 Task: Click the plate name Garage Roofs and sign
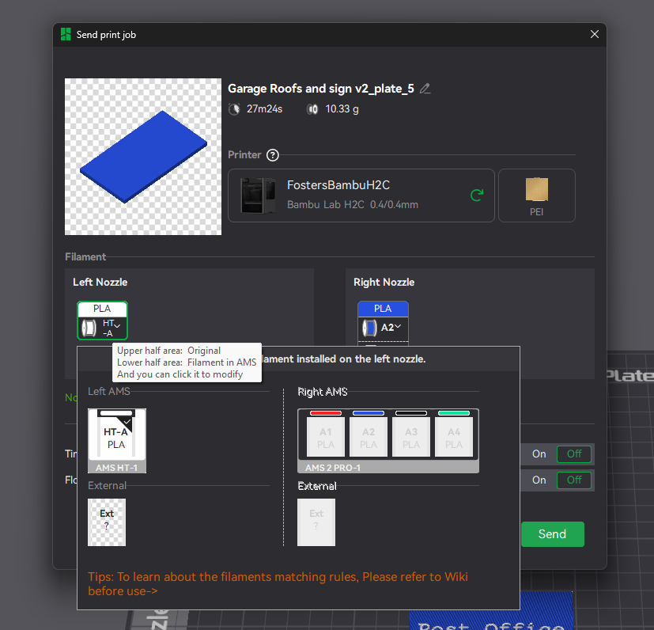tap(321, 89)
